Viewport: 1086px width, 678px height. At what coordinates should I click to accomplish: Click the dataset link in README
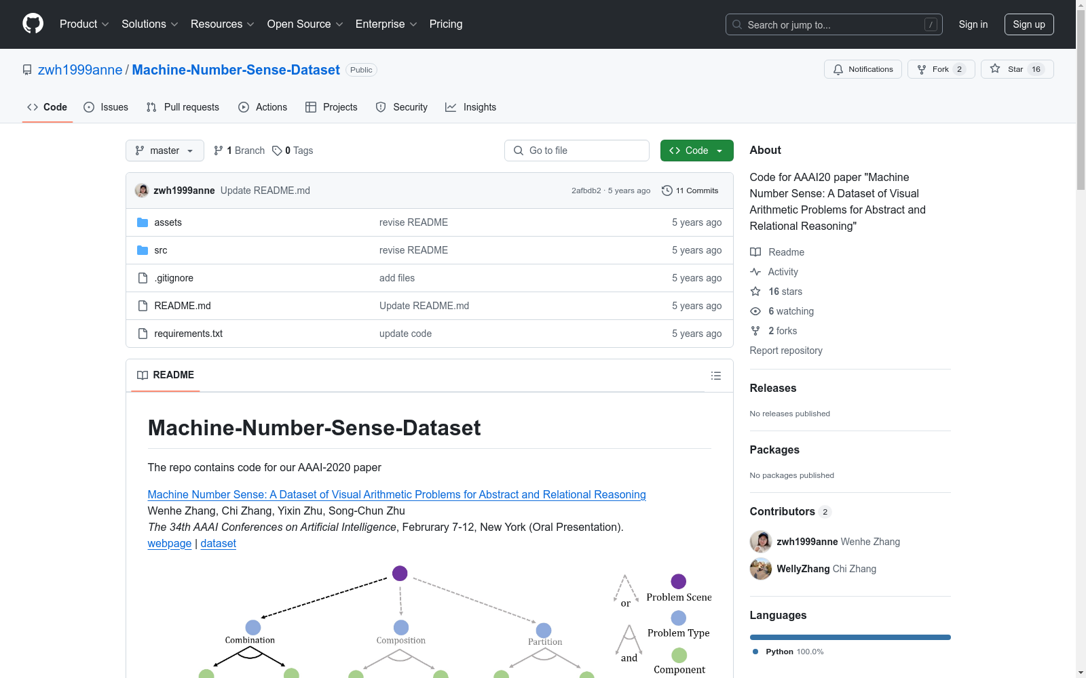click(219, 544)
